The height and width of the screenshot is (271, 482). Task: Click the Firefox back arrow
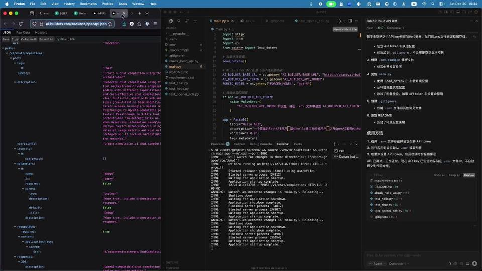6,24
